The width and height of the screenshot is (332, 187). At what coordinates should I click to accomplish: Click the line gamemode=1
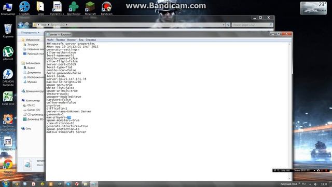[55, 114]
